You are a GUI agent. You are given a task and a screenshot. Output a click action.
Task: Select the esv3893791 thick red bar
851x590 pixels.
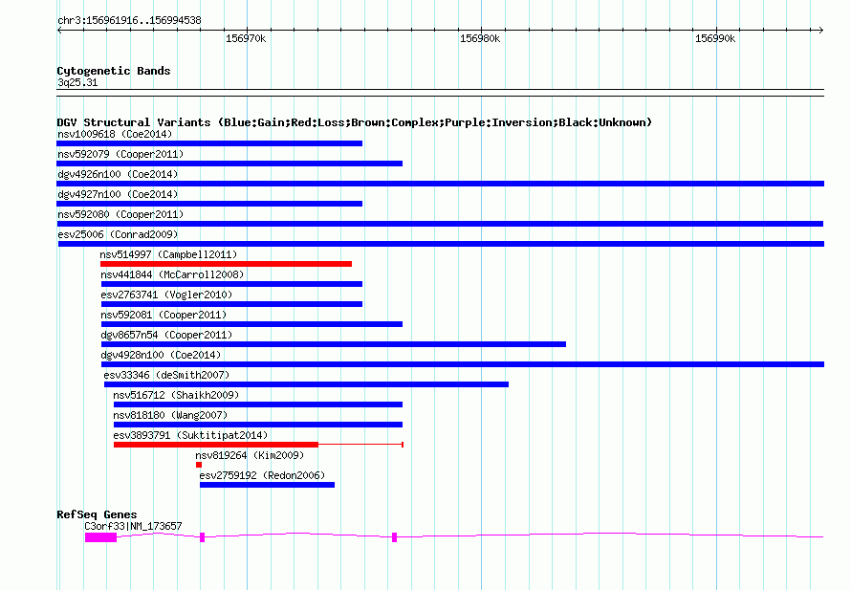[x=216, y=445]
